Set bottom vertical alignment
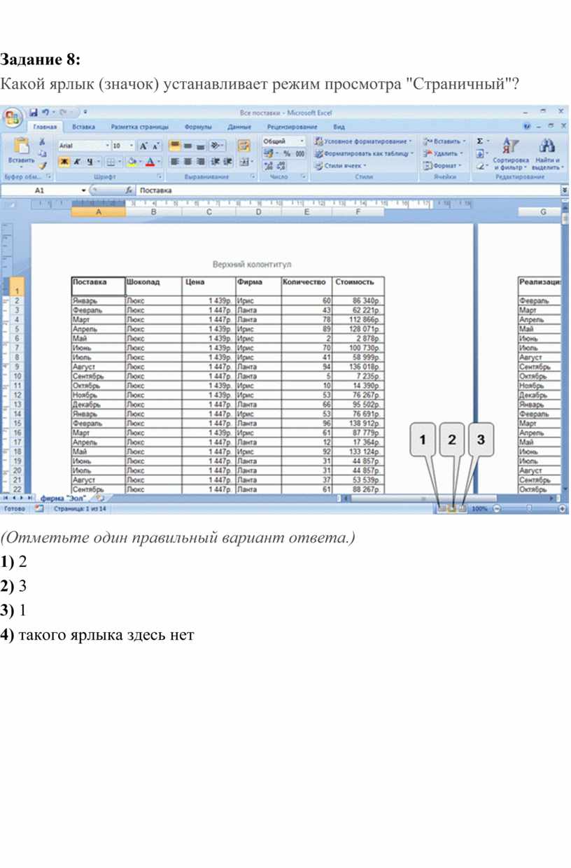Screen dimensions: 571x868 tap(201, 146)
